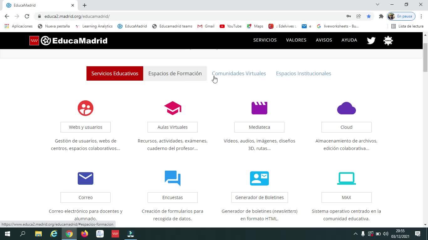The width and height of the screenshot is (428, 240).
Task: Click the share page icon in address bar
Action: pyautogui.click(x=359, y=16)
